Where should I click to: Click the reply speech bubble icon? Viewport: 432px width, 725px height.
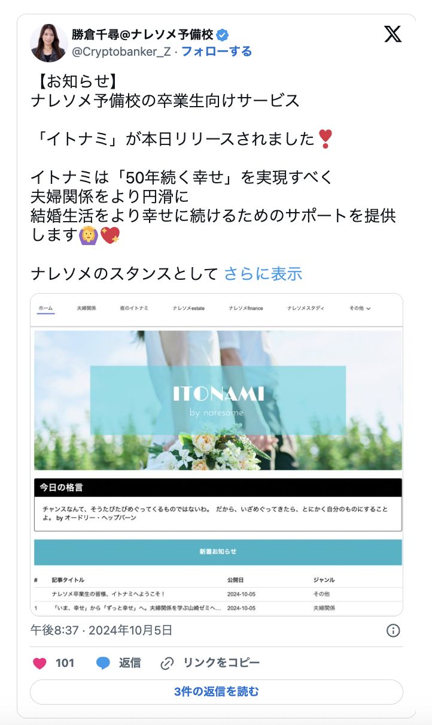[x=103, y=663]
